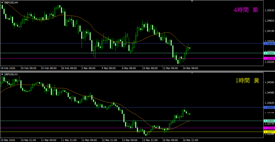The height and width of the screenshot is (142, 275).
Task: Click the blue 1.33441 price tag on H1 chart
Action: [x=269, y=107]
